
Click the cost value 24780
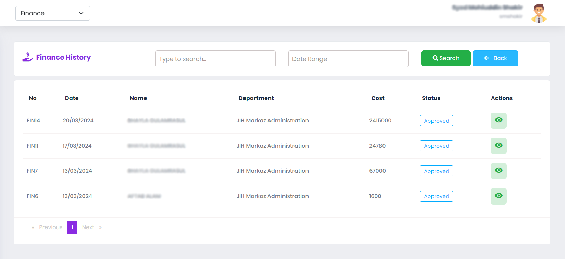click(x=377, y=146)
